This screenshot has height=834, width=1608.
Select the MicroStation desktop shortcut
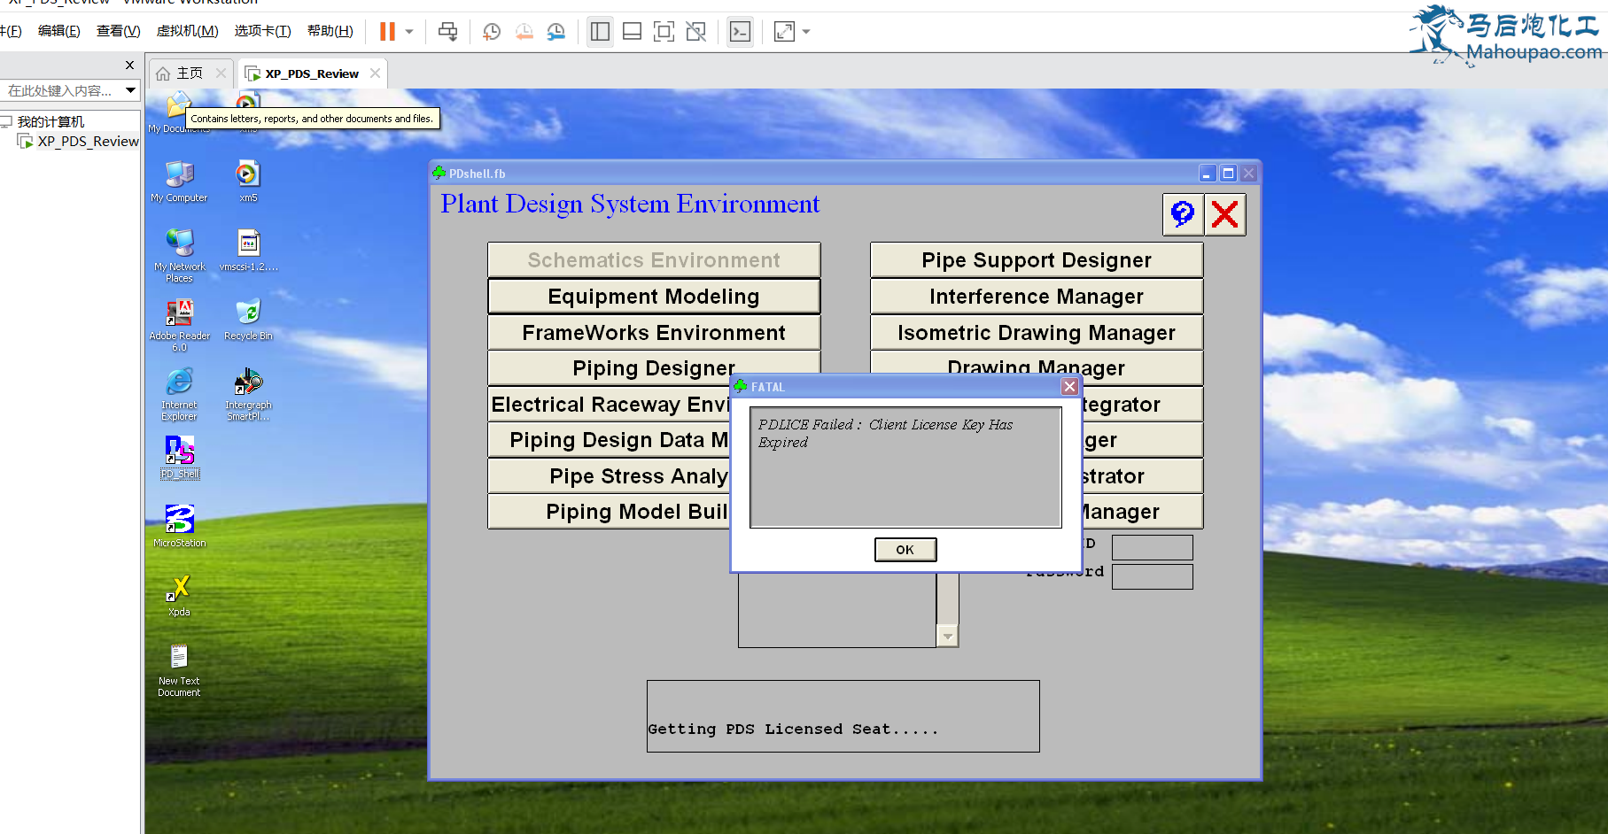(179, 527)
